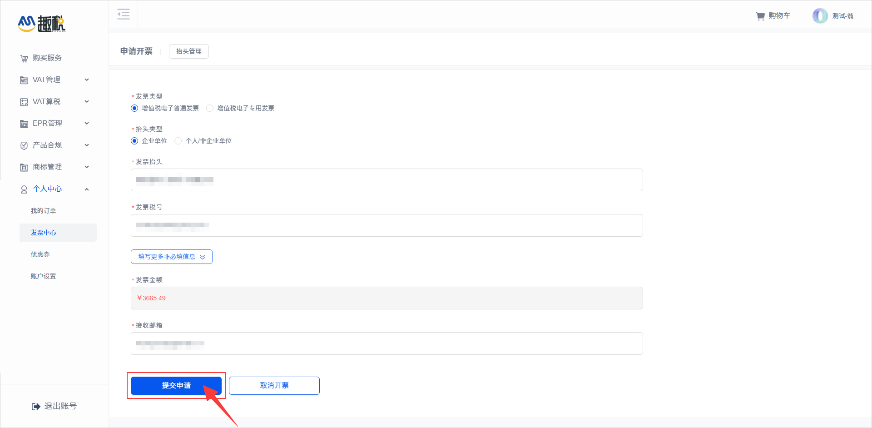Click the 取消开票 button
Screen dimensions: 872x428
tap(274, 386)
